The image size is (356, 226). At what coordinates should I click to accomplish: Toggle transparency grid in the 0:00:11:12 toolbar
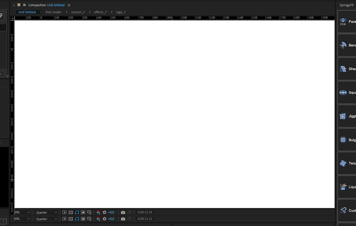pyautogui.click(x=71, y=219)
